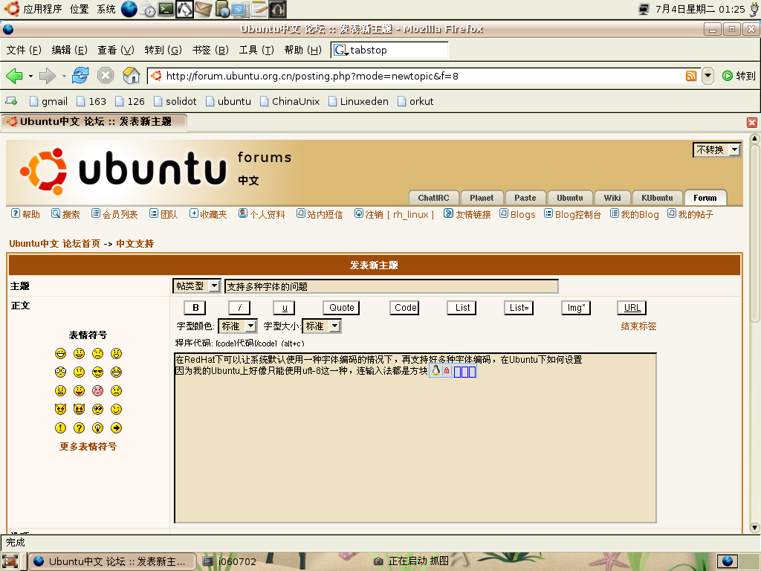Click the bookmarks toolbar add icon
Screen dimensions: 761x571
point(11,101)
